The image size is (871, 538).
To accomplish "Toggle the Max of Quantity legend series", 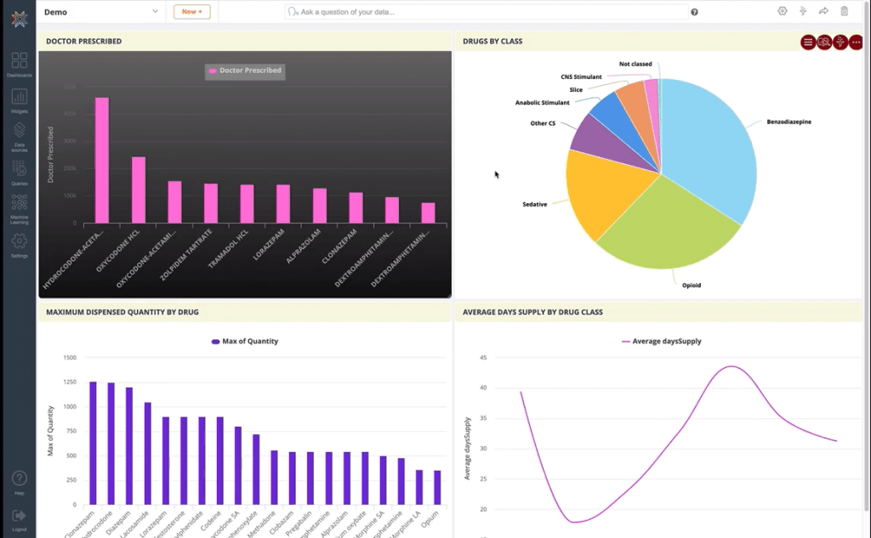I will coord(245,341).
